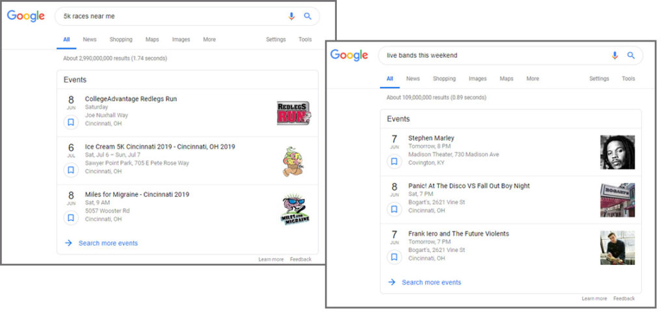Bookmark Frank Iero and The Future Violents

click(x=394, y=257)
